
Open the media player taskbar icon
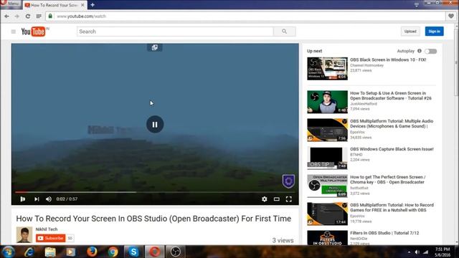tap(71, 252)
